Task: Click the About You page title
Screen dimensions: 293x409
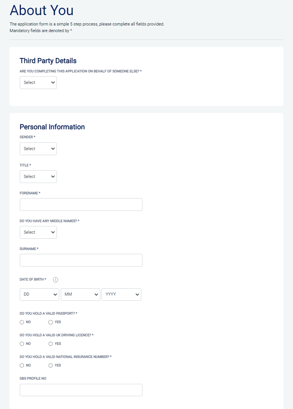Action: click(x=41, y=10)
